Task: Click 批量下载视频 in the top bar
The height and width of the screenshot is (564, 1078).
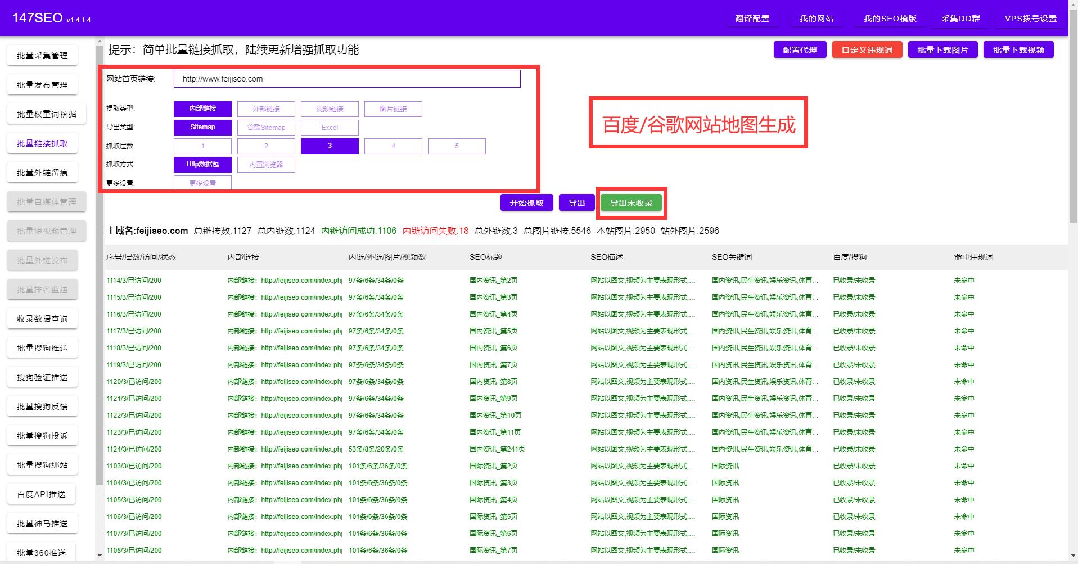Action: pos(1018,49)
